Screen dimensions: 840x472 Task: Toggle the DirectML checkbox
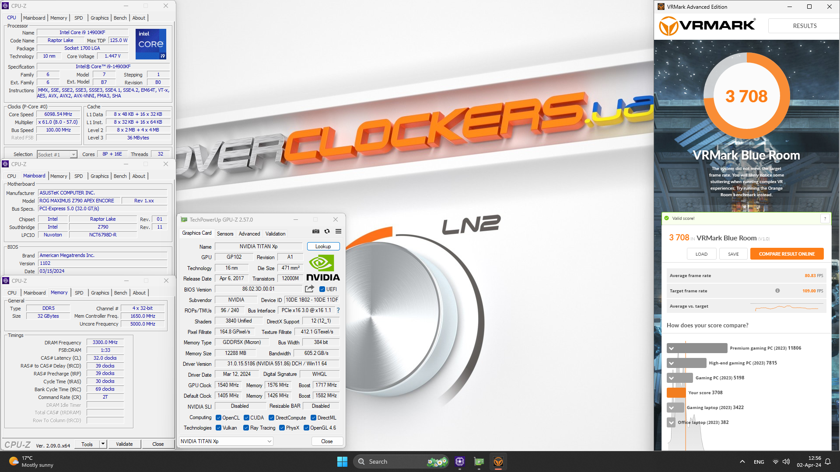(x=313, y=418)
